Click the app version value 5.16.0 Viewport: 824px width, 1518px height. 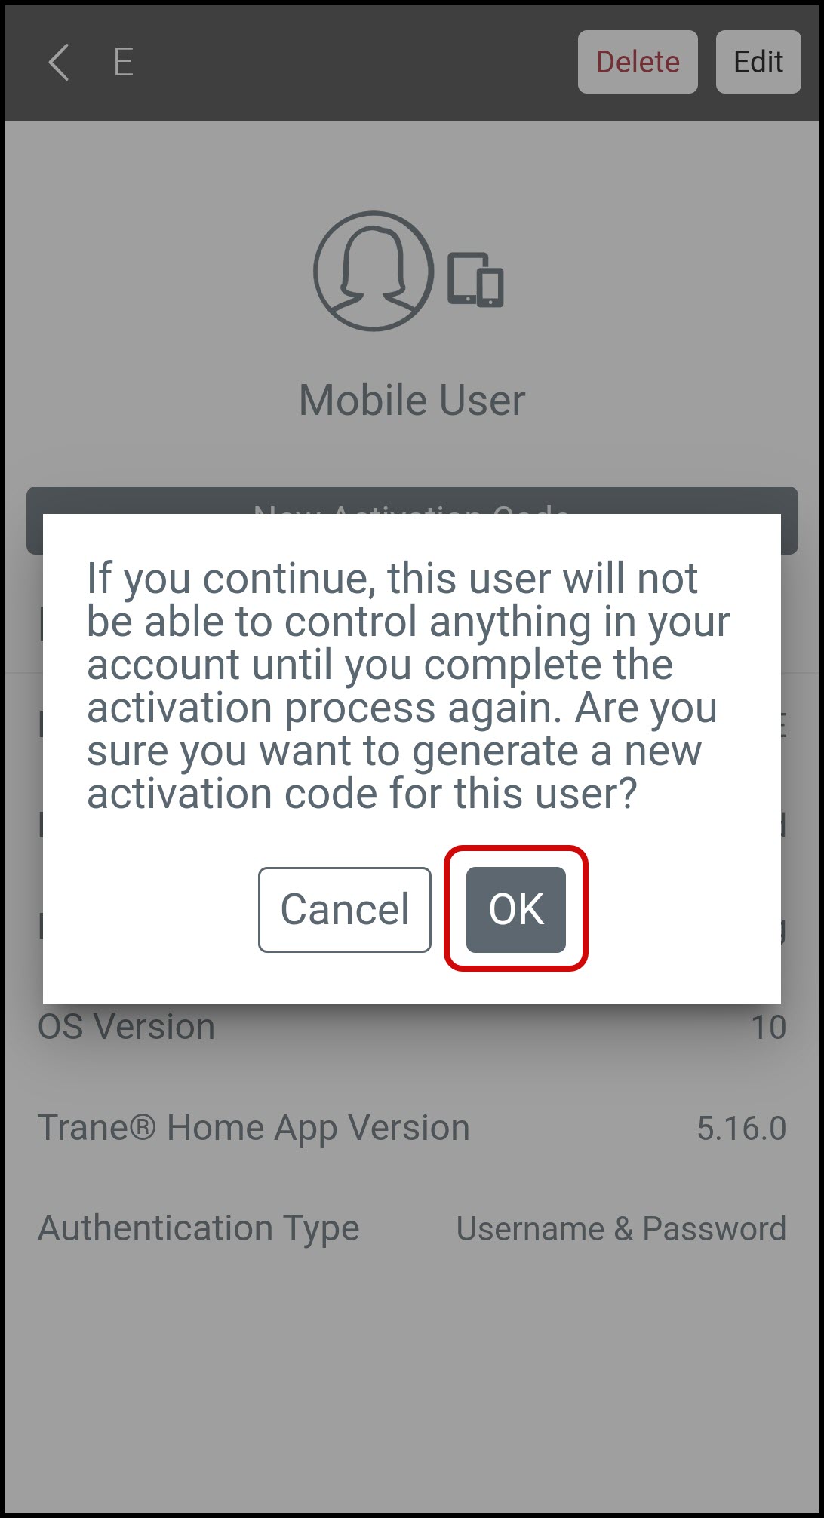[742, 1129]
